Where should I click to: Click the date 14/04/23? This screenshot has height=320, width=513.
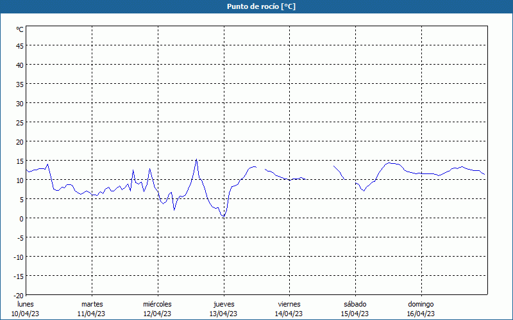click(289, 314)
